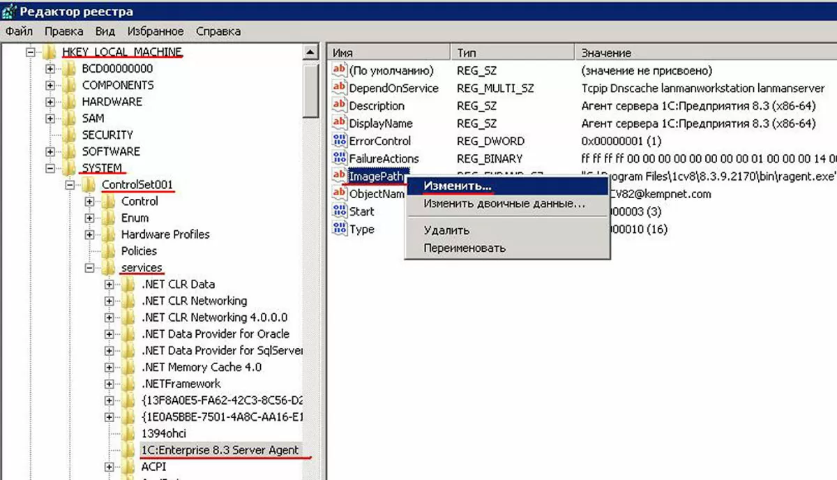Image resolution: width=837 pixels, height=480 pixels.
Task: Click the string icon of DependOnService value
Action: (x=340, y=88)
